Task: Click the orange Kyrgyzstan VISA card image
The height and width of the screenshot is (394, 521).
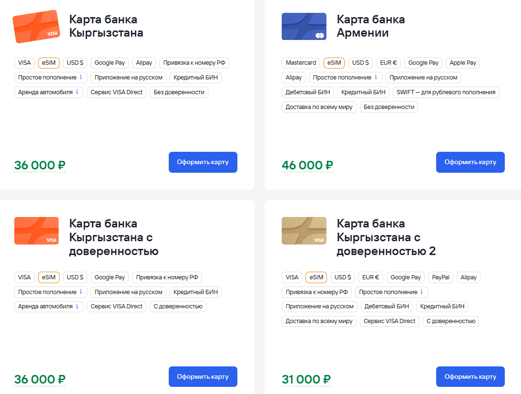Action: coord(36,27)
